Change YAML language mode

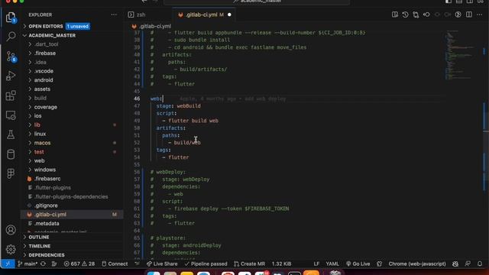pyautogui.click(x=332, y=264)
